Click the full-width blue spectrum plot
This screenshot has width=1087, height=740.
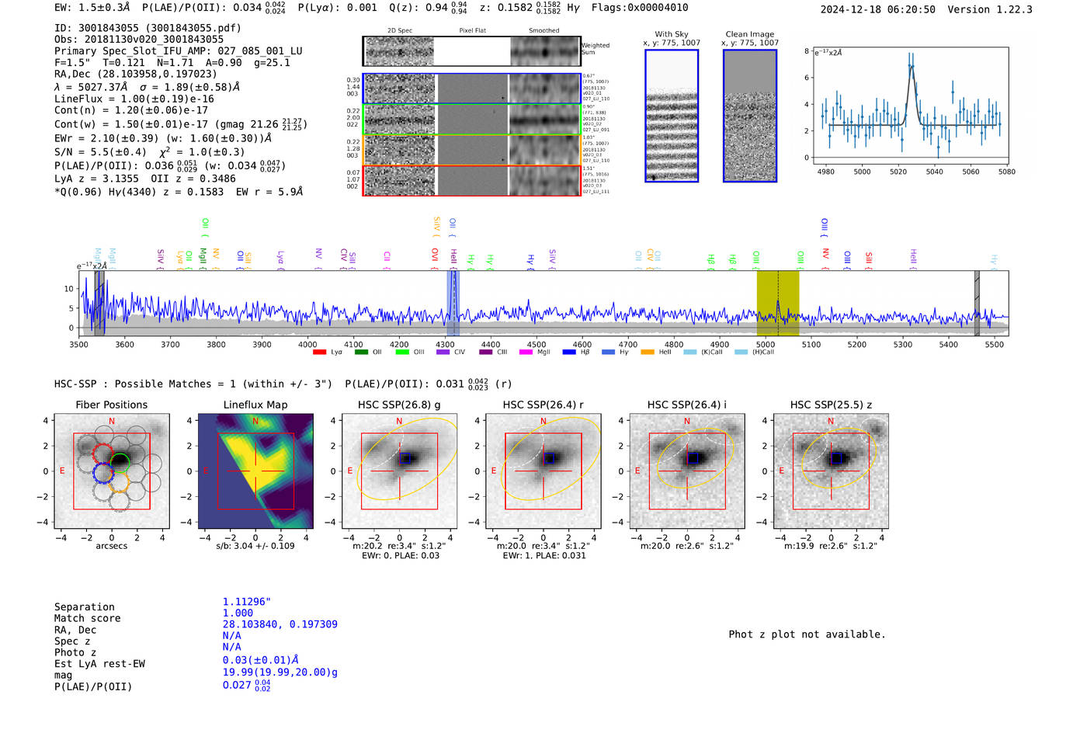coord(543,304)
